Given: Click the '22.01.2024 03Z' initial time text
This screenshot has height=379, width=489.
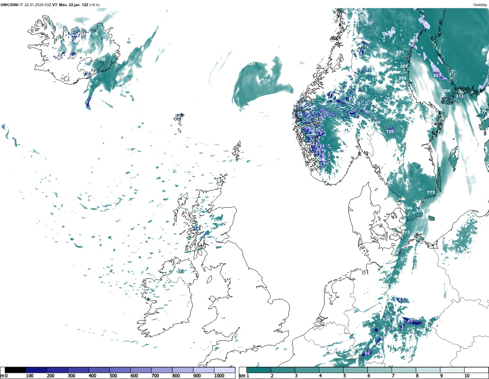Looking at the screenshot, I should (37, 5).
